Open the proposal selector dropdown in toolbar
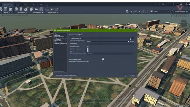190x107 pixels. pyautogui.click(x=160, y=11)
